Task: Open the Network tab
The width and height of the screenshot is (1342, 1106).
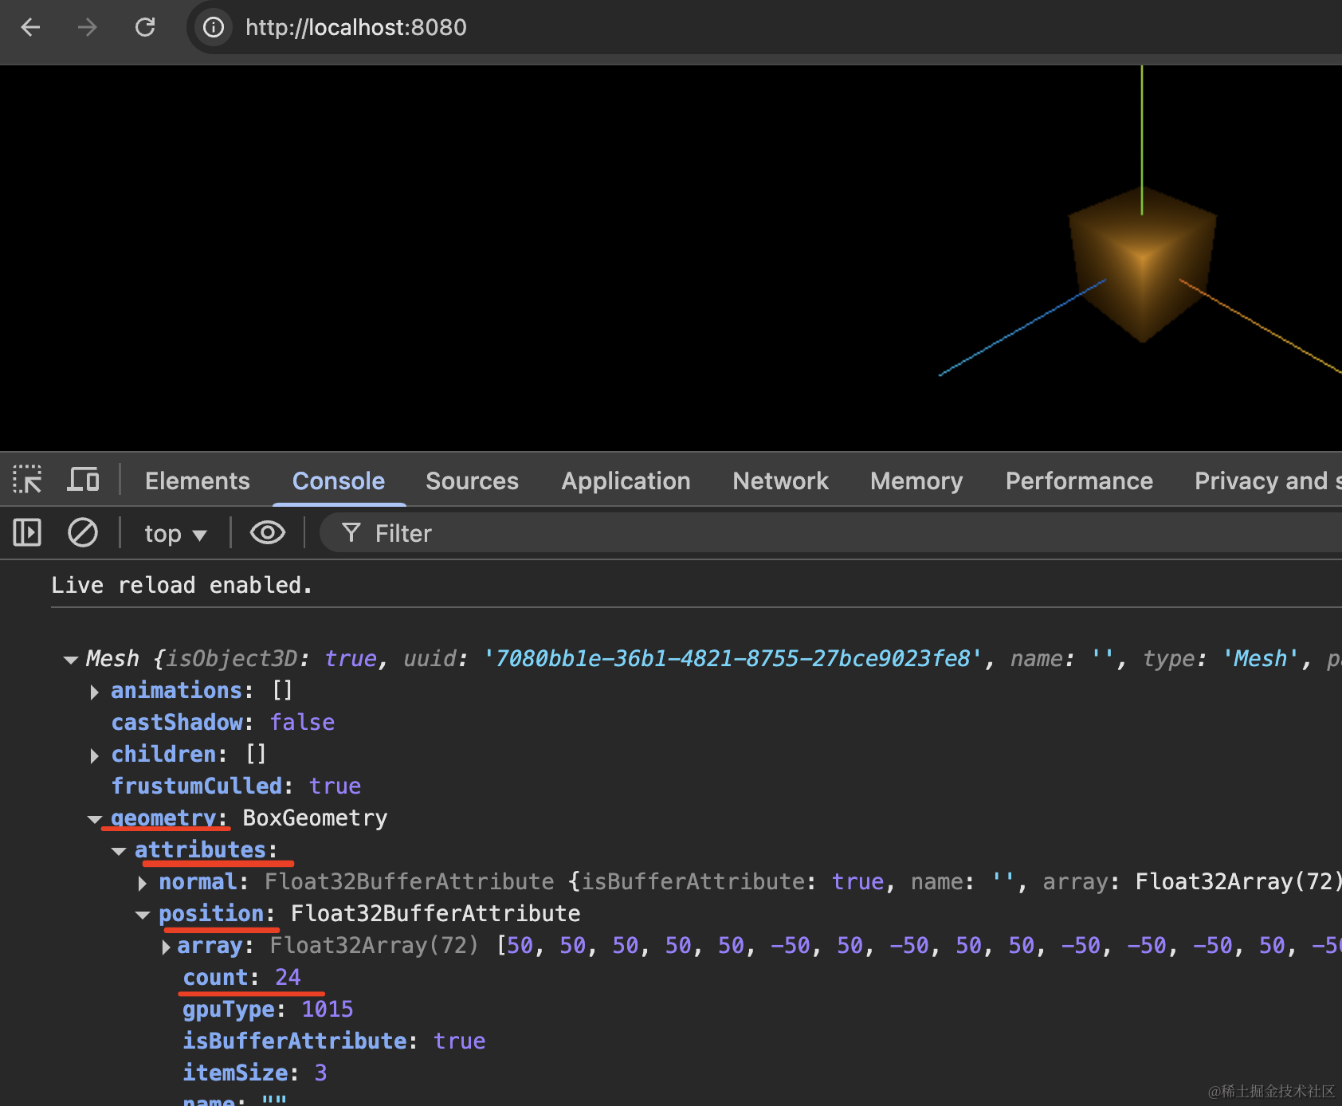Action: click(780, 480)
